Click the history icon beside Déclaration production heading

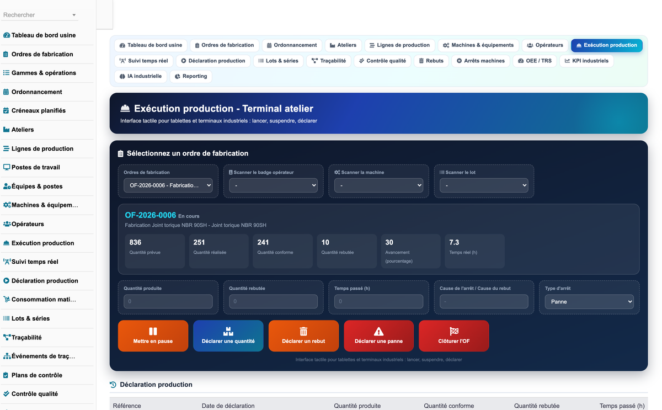pyautogui.click(x=113, y=385)
